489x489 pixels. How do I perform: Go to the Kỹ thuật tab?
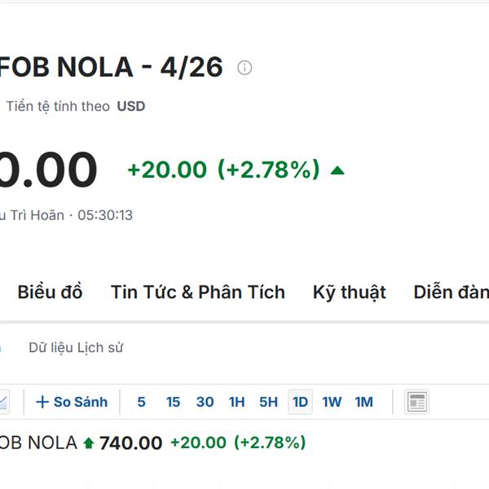pyautogui.click(x=349, y=292)
